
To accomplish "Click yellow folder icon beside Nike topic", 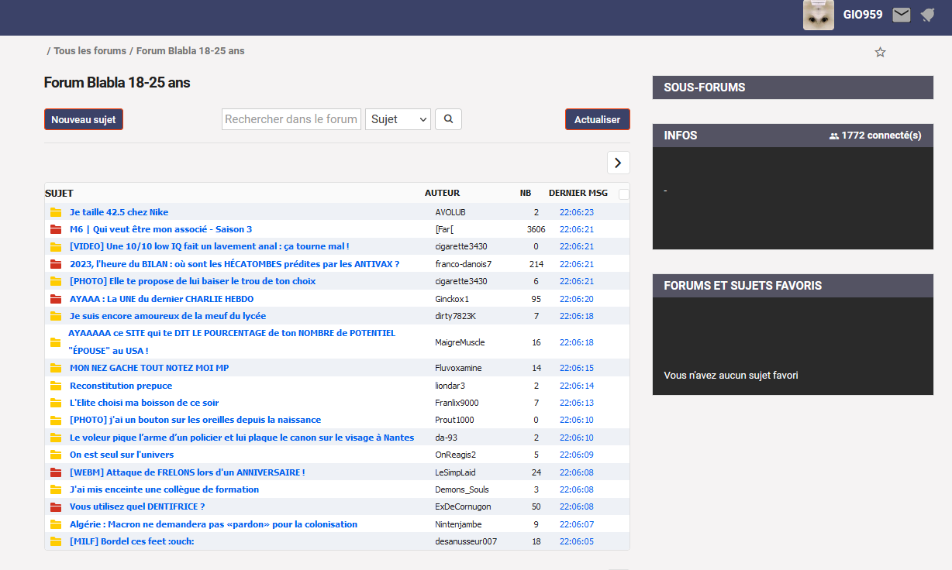I will pyautogui.click(x=56, y=212).
